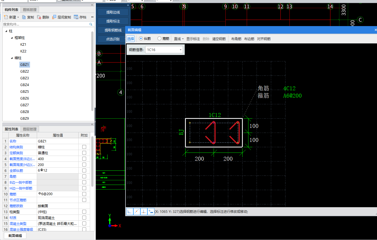
Task: Click the 提取标注 button
Action: pos(113,21)
